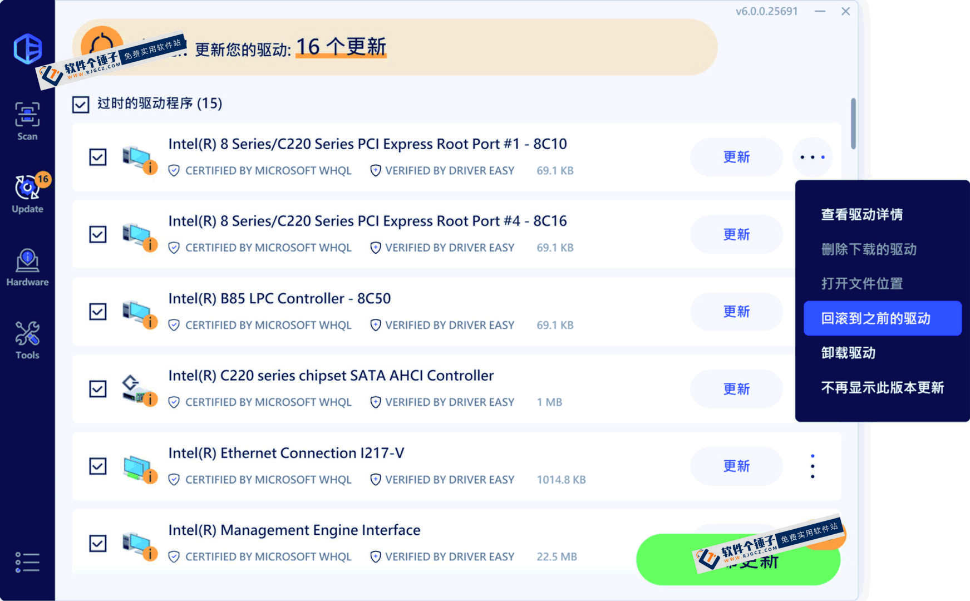Choose 打开文件位置 menu entry
Image resolution: width=970 pixels, height=601 pixels.
coord(861,283)
